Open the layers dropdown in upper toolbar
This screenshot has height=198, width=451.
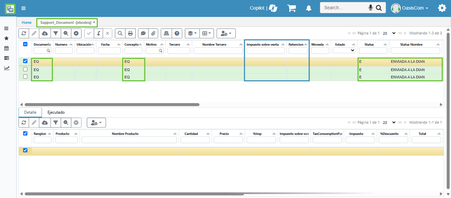pos(192,33)
